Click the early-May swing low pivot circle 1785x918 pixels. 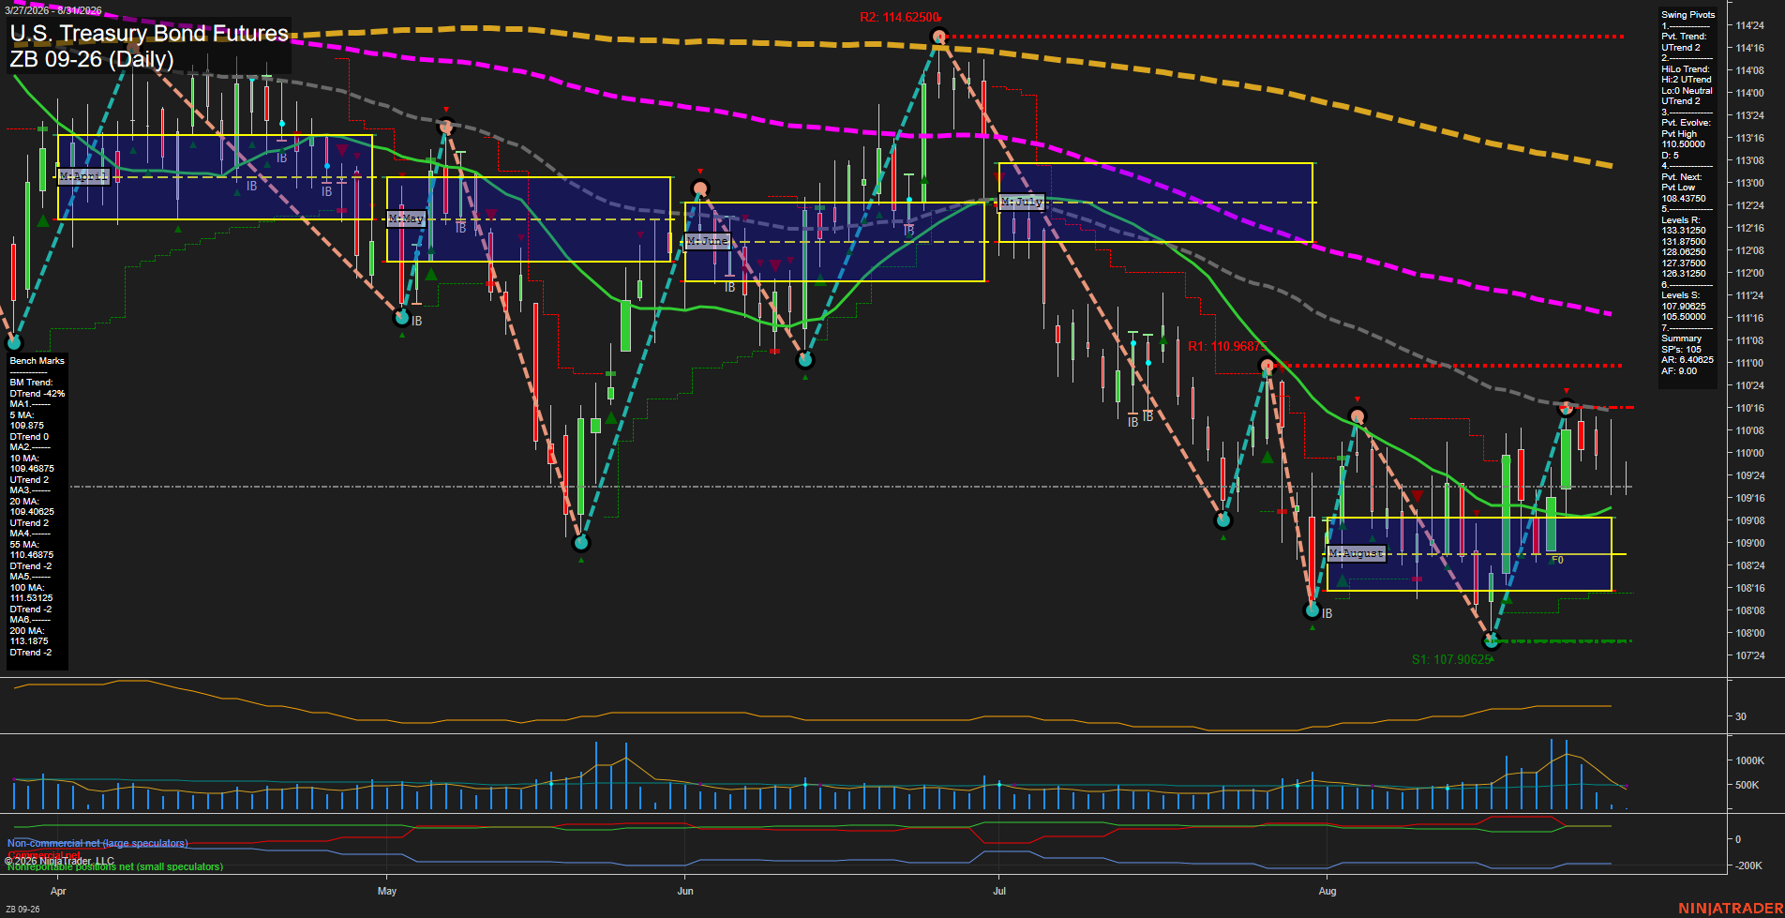402,318
